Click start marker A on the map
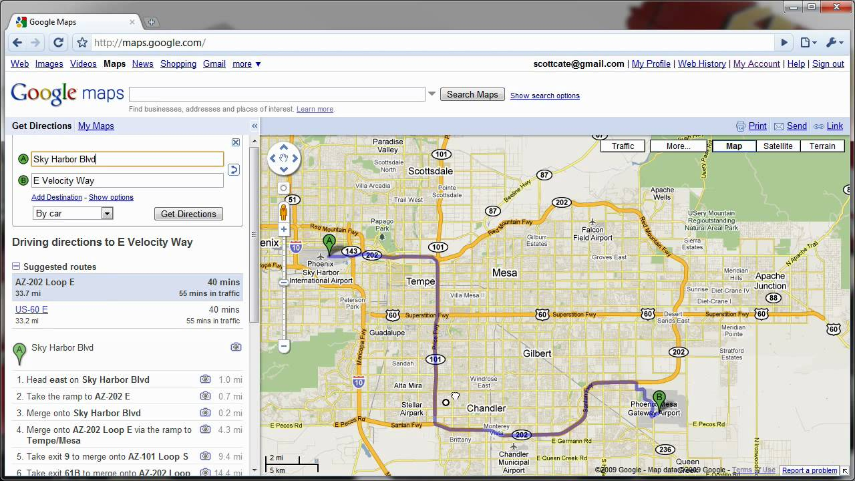 click(329, 245)
